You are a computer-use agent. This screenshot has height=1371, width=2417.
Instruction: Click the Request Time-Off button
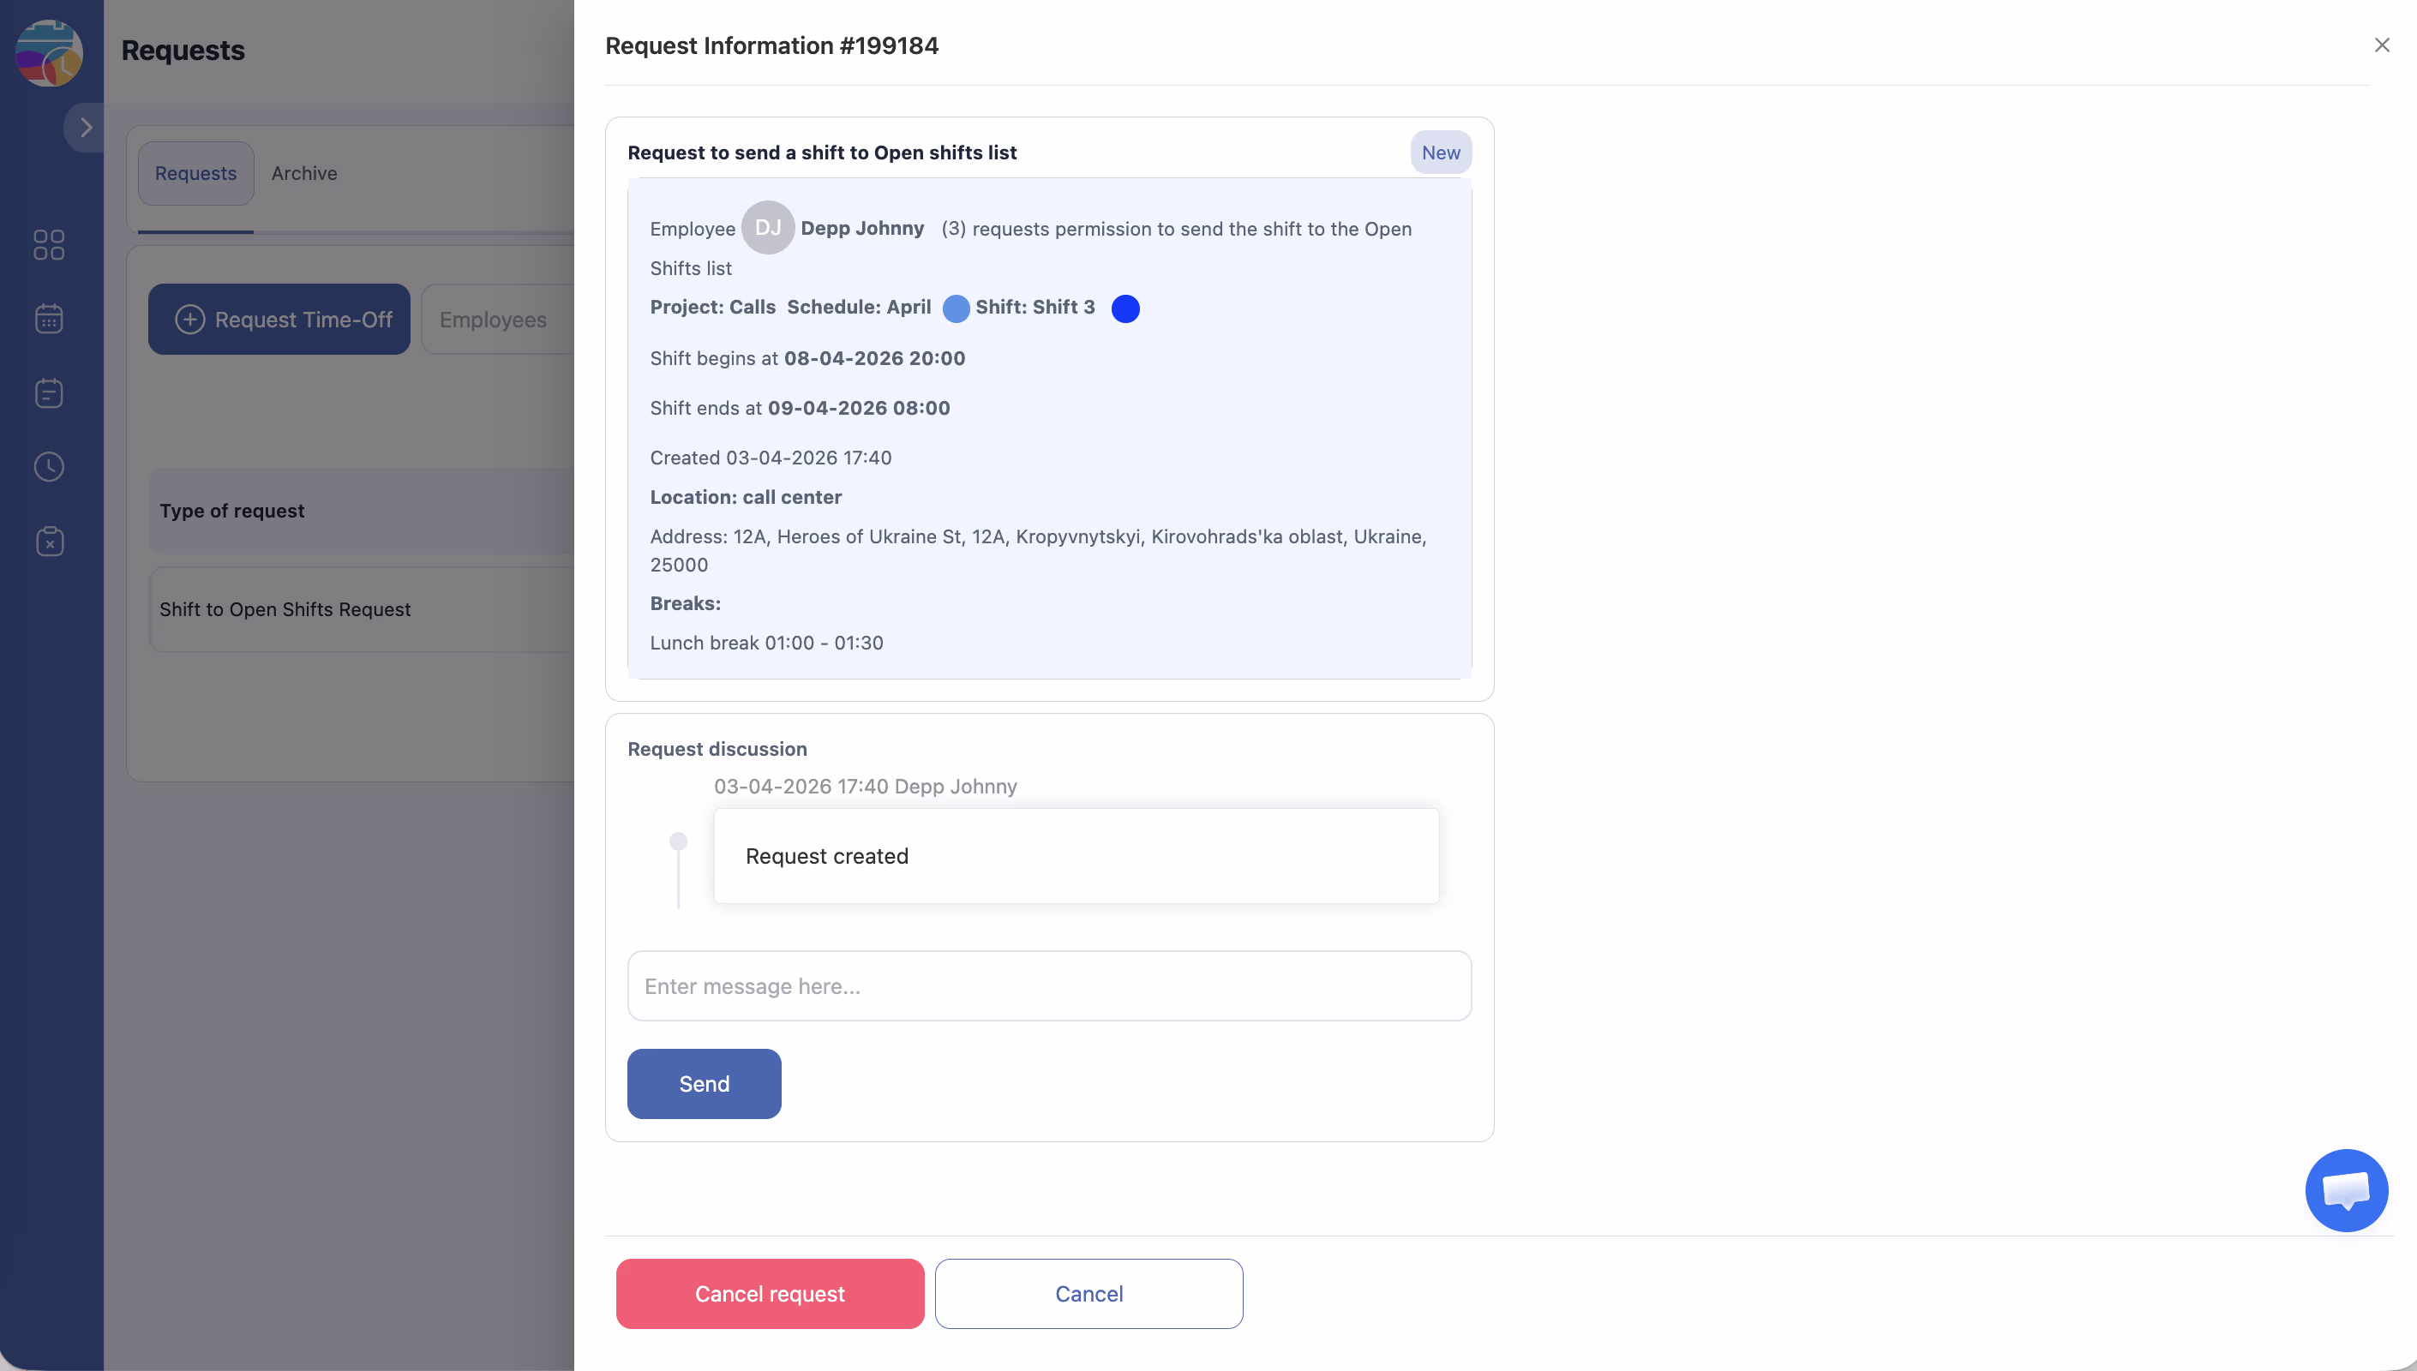pos(279,320)
